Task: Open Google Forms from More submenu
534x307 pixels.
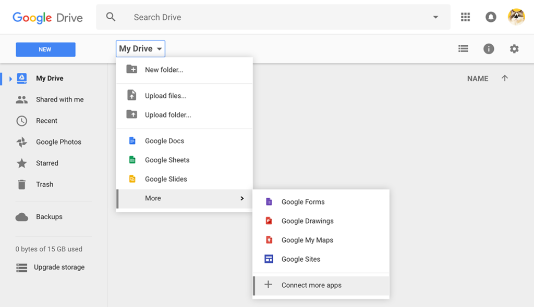Action: click(302, 201)
